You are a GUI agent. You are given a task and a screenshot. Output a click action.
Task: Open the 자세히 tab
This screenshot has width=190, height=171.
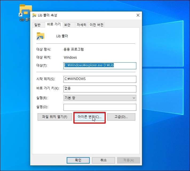[x=82, y=25]
